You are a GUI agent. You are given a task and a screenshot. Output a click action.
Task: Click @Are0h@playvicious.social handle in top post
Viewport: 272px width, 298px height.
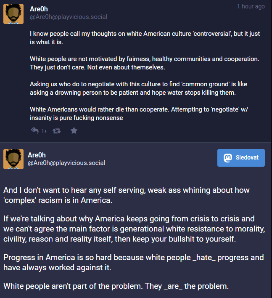69,17
